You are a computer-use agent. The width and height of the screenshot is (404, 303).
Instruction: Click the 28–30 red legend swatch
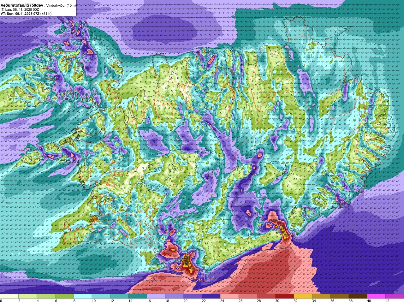266,296
